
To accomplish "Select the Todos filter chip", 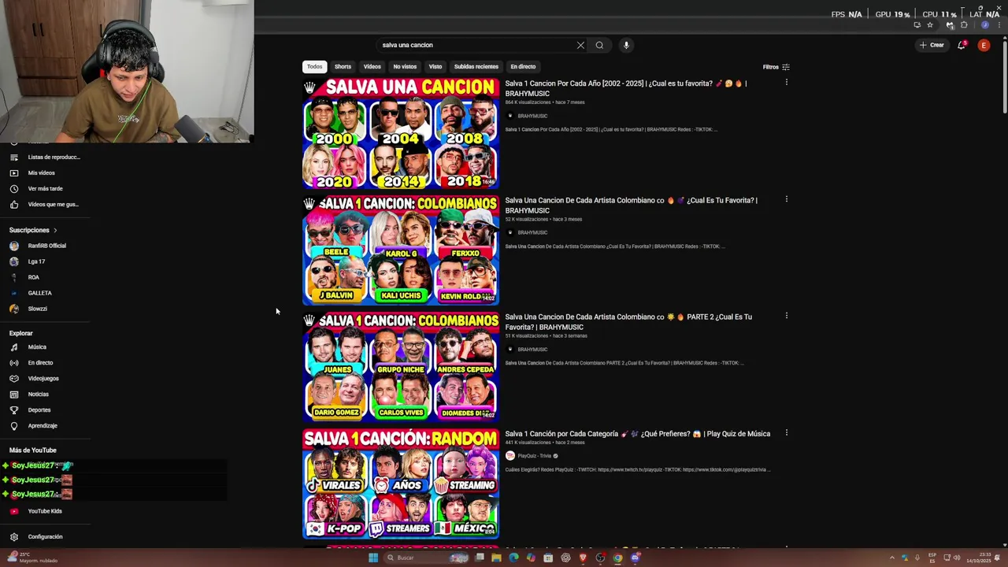I will [x=314, y=67].
